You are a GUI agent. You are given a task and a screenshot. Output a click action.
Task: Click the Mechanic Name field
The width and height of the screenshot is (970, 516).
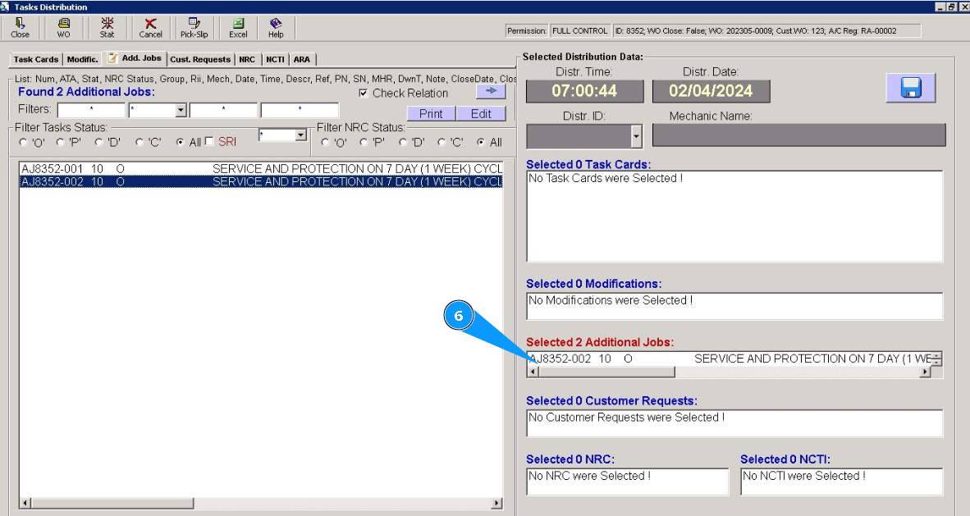click(798, 135)
